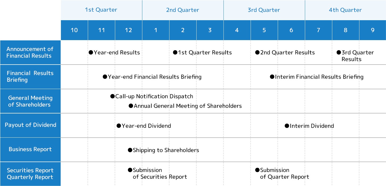Click Interim Financial Results Briefing text
This screenshot has width=386, height=186.
coord(319,77)
